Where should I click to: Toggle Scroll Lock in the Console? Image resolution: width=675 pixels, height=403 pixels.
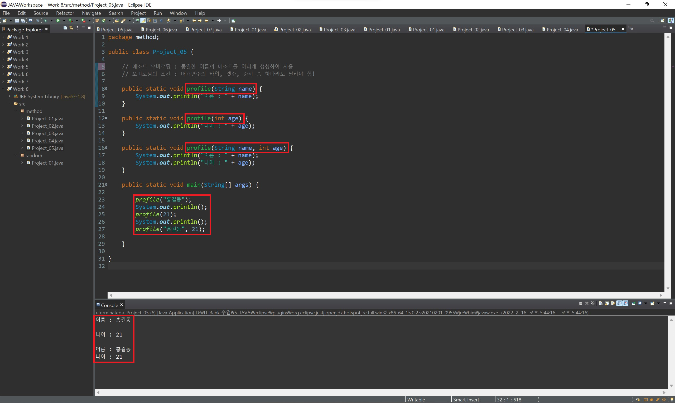[x=607, y=304]
